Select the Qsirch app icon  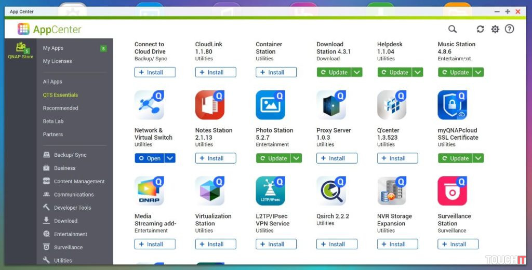[x=331, y=191]
